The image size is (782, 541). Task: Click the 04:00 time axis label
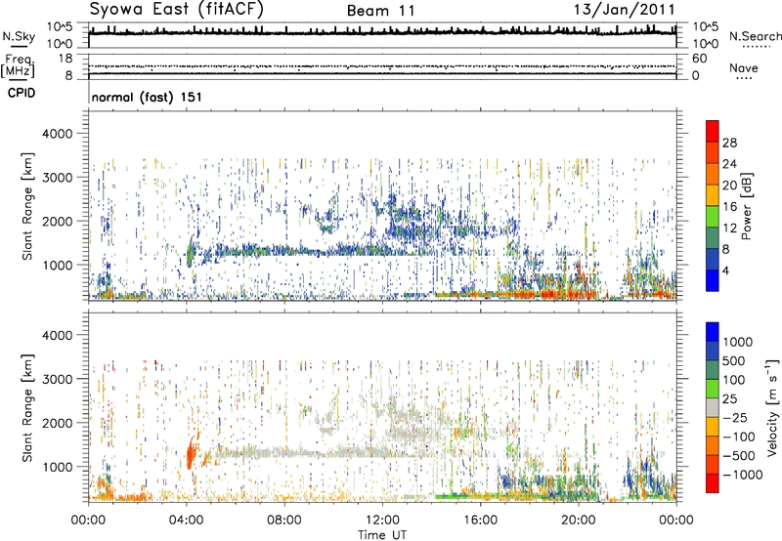pyautogui.click(x=187, y=520)
